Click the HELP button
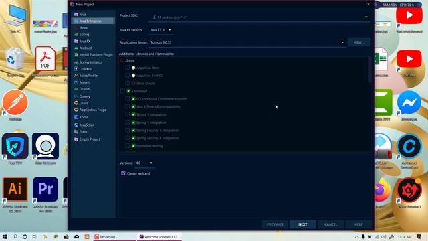The image size is (428, 241). 358,224
